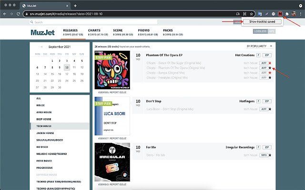305x190 pixels.
Task: Unstar the Chicito Bumpa track
Action: point(270,73)
